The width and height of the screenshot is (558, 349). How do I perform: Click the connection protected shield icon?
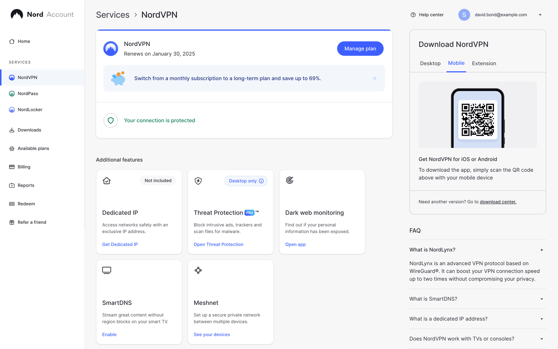tap(111, 120)
